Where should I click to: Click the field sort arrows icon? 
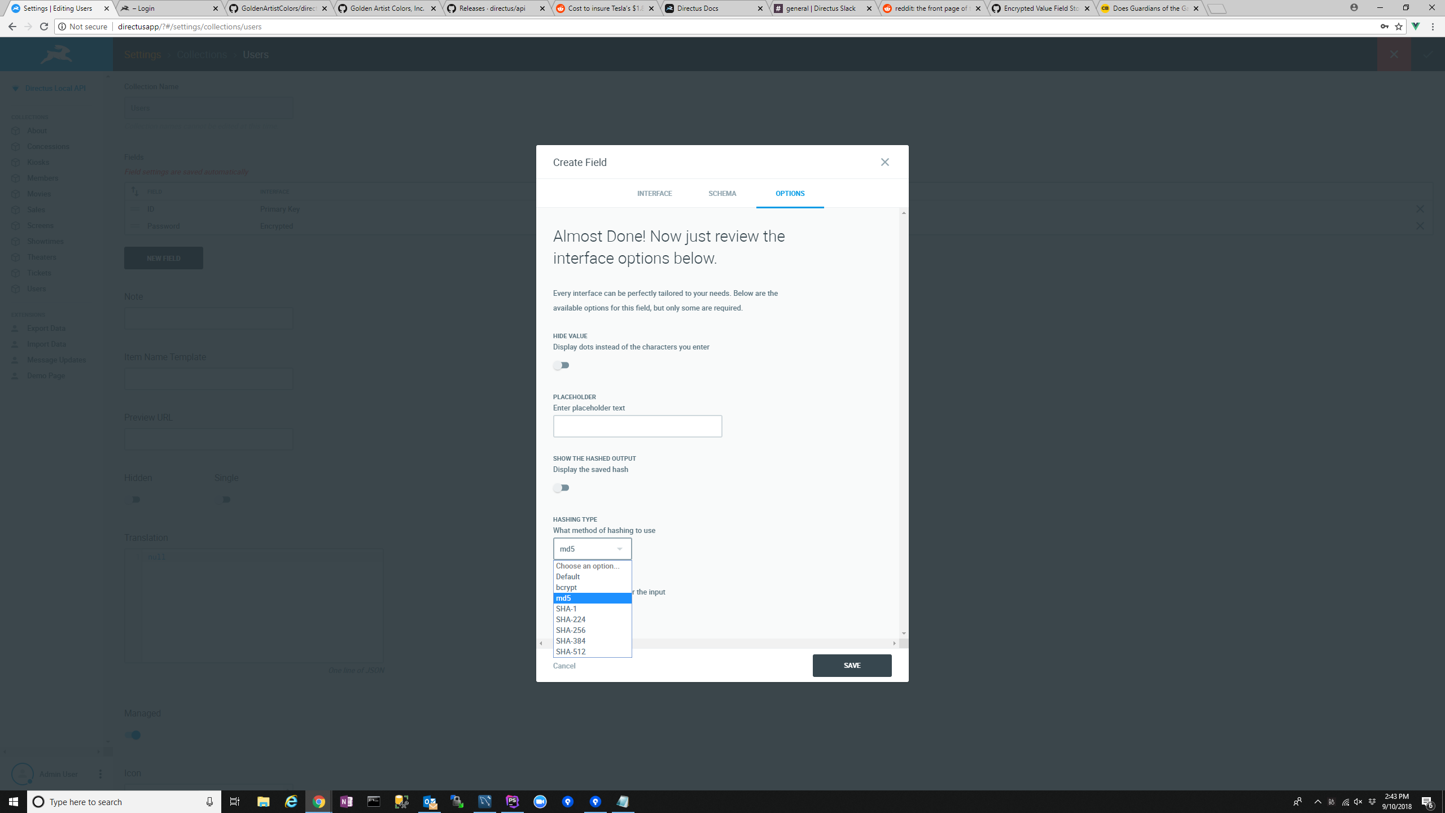coord(135,191)
